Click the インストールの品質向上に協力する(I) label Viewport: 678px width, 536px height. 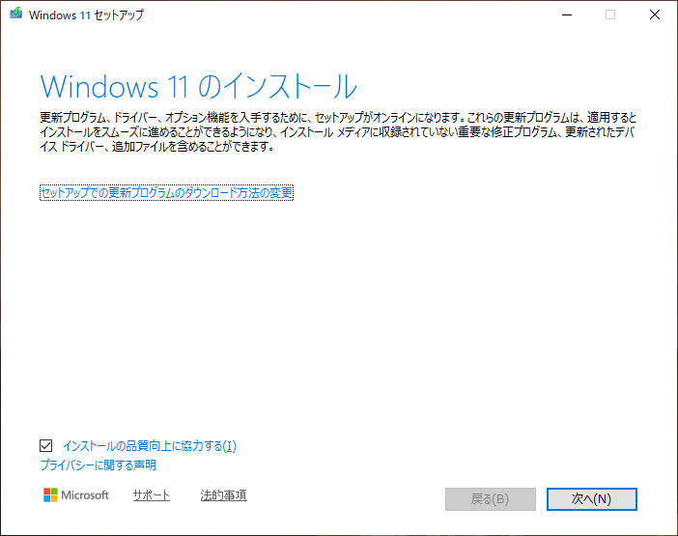tap(149, 446)
